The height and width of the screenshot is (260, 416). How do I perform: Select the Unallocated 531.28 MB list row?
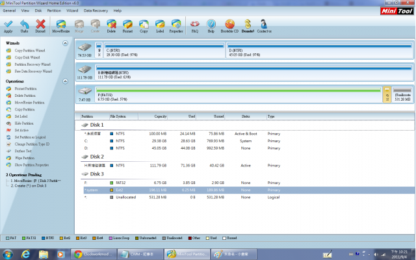(249, 197)
